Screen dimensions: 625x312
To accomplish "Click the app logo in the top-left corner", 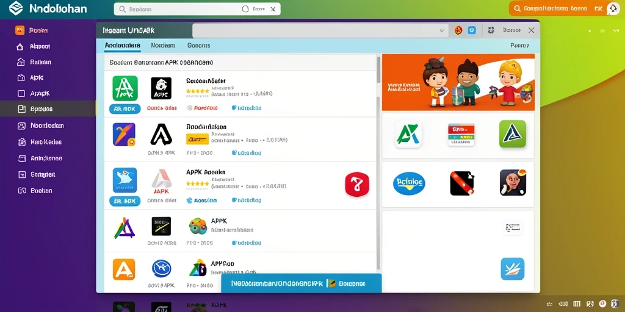I will tap(16, 9).
